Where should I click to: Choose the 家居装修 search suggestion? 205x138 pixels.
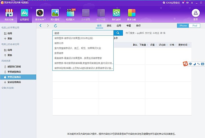click(x=59, y=53)
